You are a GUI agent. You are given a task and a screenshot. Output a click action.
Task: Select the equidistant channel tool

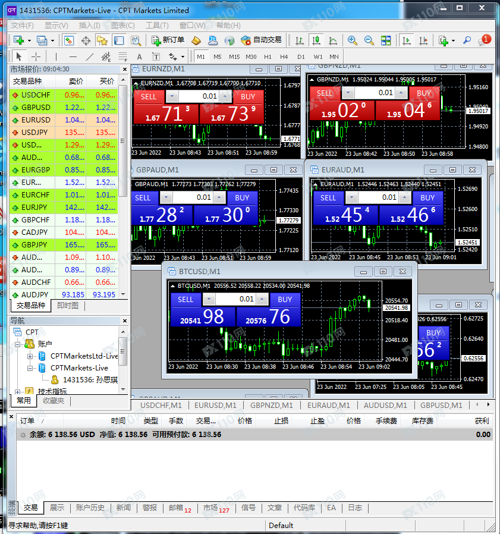[x=106, y=56]
